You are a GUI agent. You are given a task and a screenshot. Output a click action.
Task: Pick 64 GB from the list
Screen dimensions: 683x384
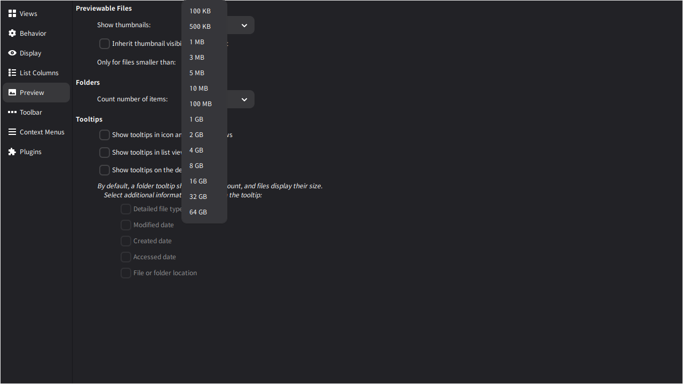pyautogui.click(x=204, y=212)
